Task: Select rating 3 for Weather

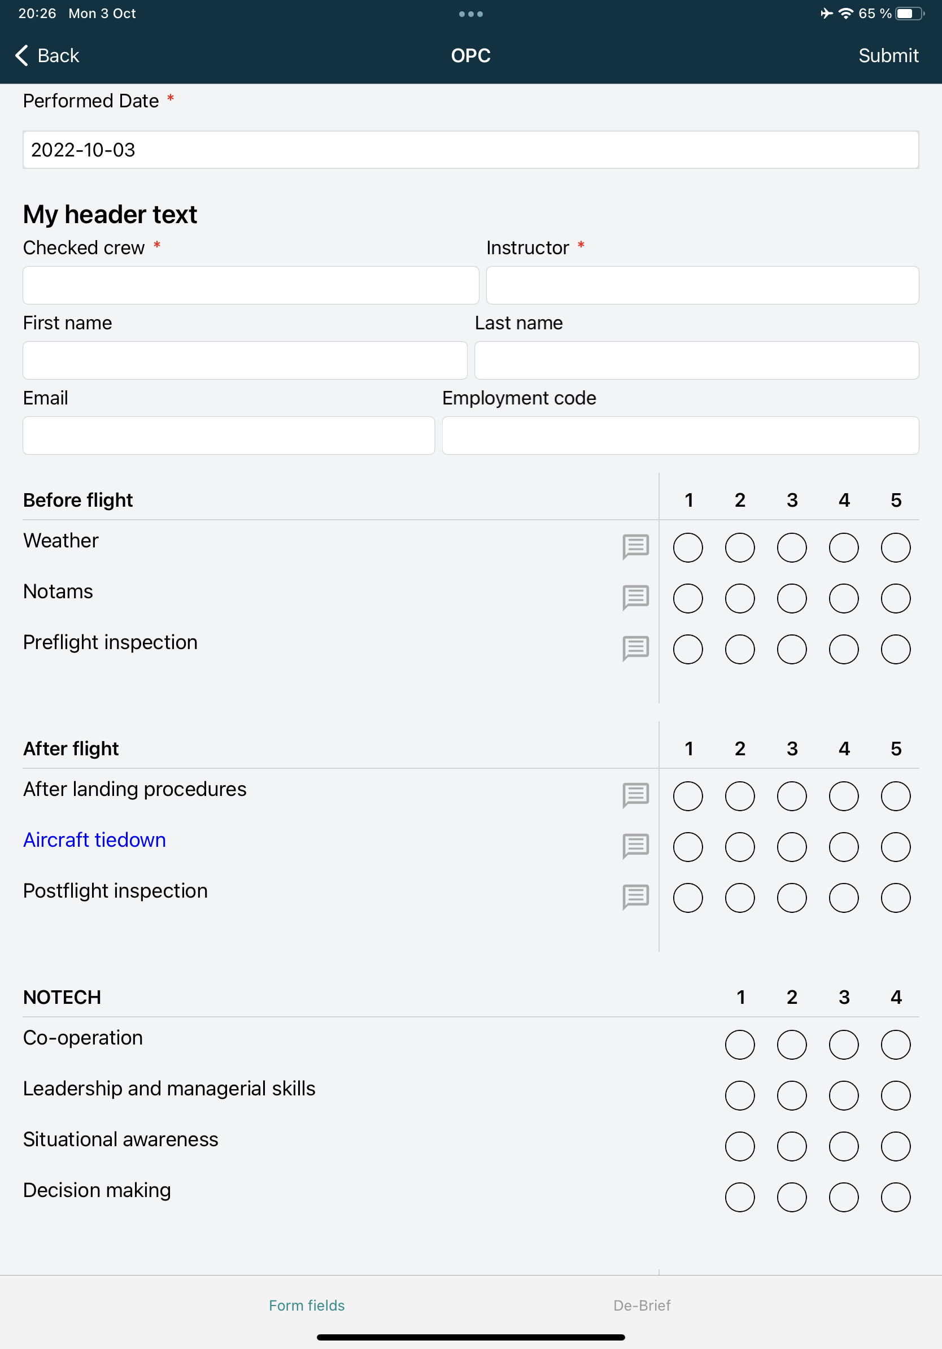Action: pyautogui.click(x=791, y=547)
